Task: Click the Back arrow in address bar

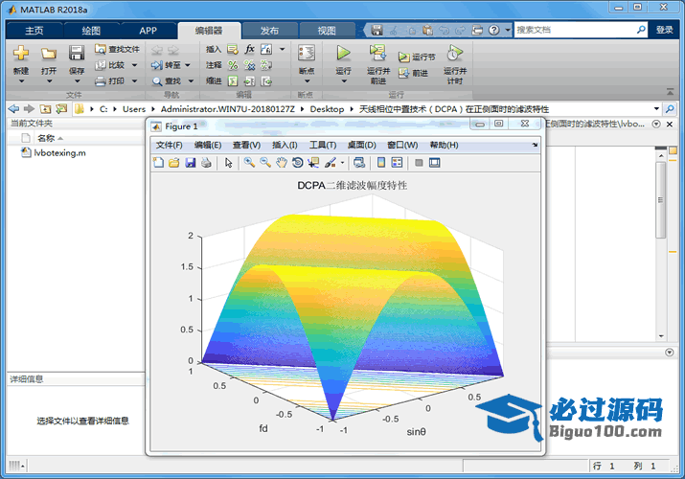Action: point(13,108)
